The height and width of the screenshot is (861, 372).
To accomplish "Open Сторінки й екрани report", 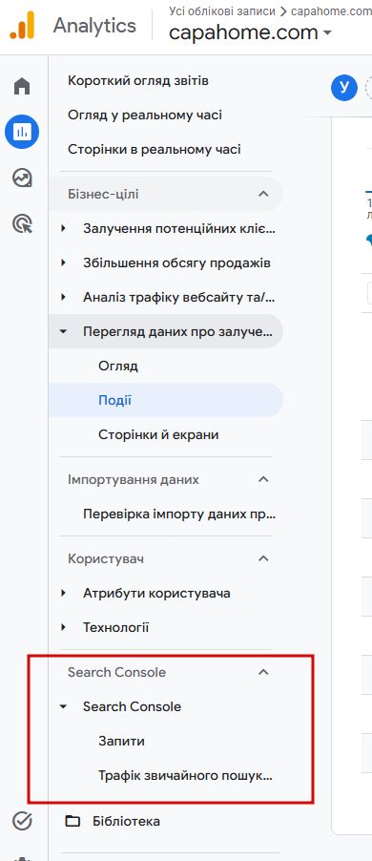I will (x=158, y=435).
